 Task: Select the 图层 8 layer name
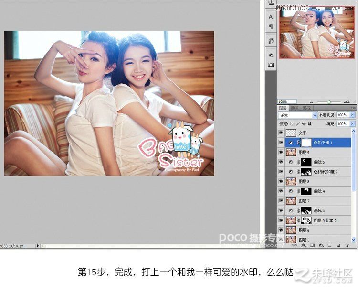click(x=304, y=181)
